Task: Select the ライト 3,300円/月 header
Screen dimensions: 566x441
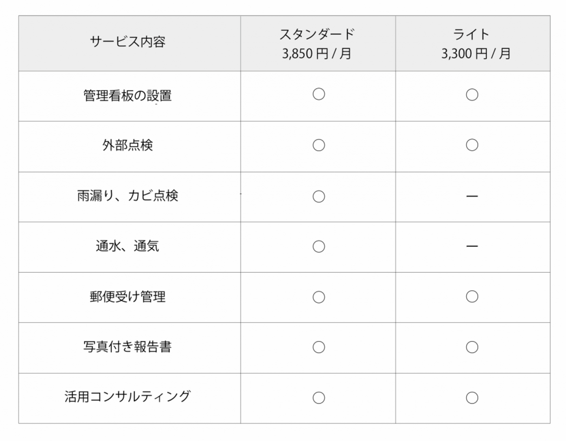Action: click(x=472, y=44)
